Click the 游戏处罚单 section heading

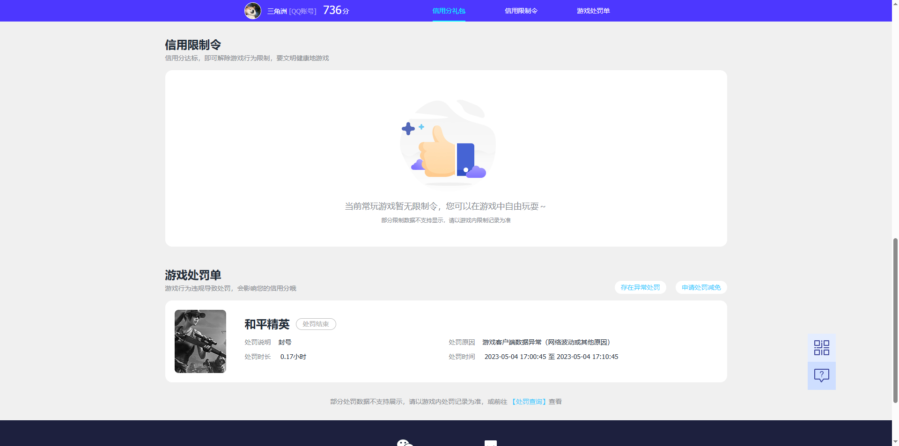point(193,275)
